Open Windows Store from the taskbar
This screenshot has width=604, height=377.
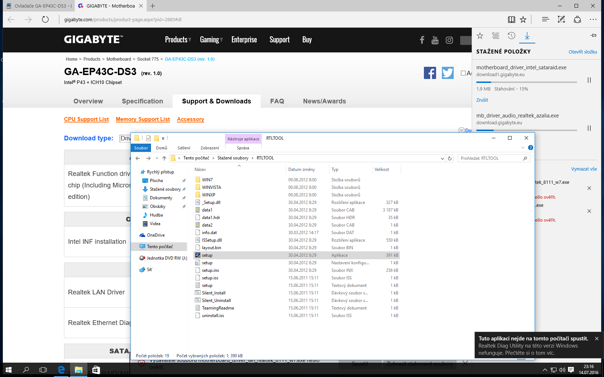pos(96,369)
